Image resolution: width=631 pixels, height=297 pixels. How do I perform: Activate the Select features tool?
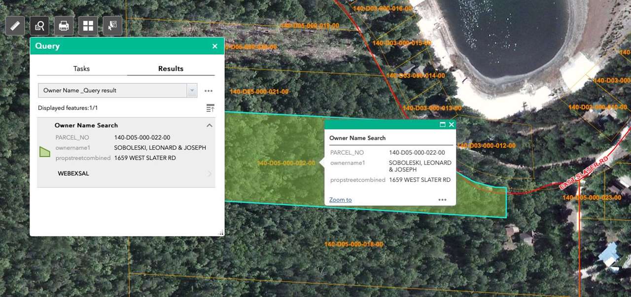coord(112,26)
